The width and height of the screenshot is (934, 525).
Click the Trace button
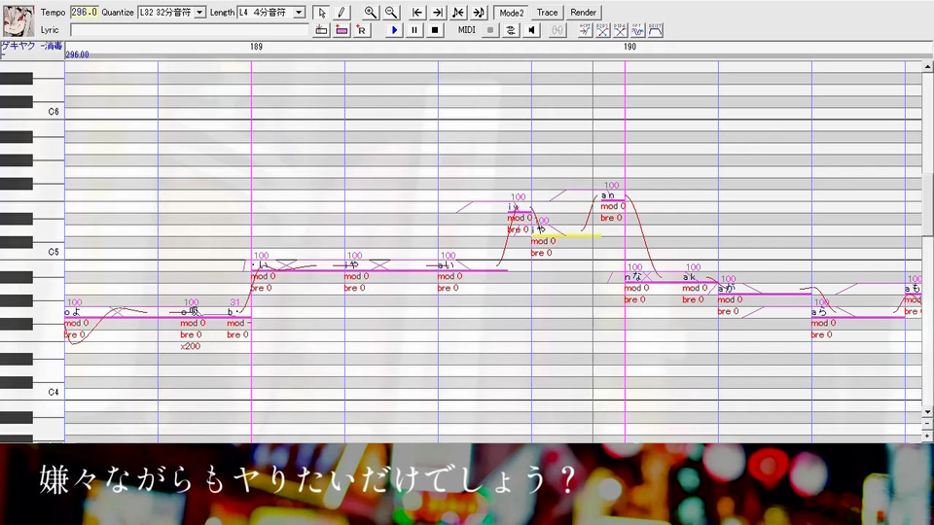547,13
